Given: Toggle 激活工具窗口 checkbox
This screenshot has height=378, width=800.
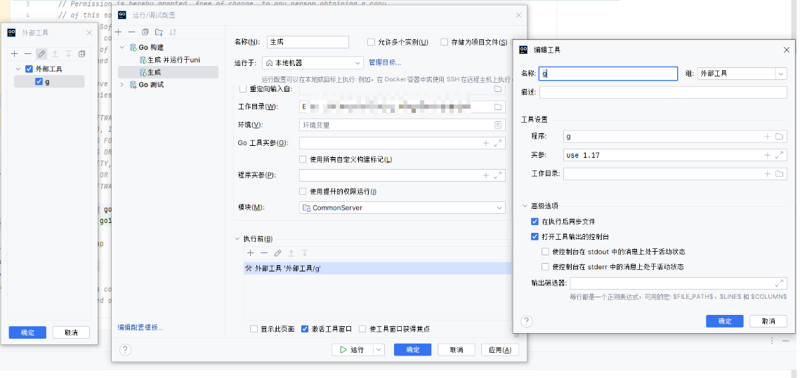Looking at the screenshot, I should coord(305,329).
